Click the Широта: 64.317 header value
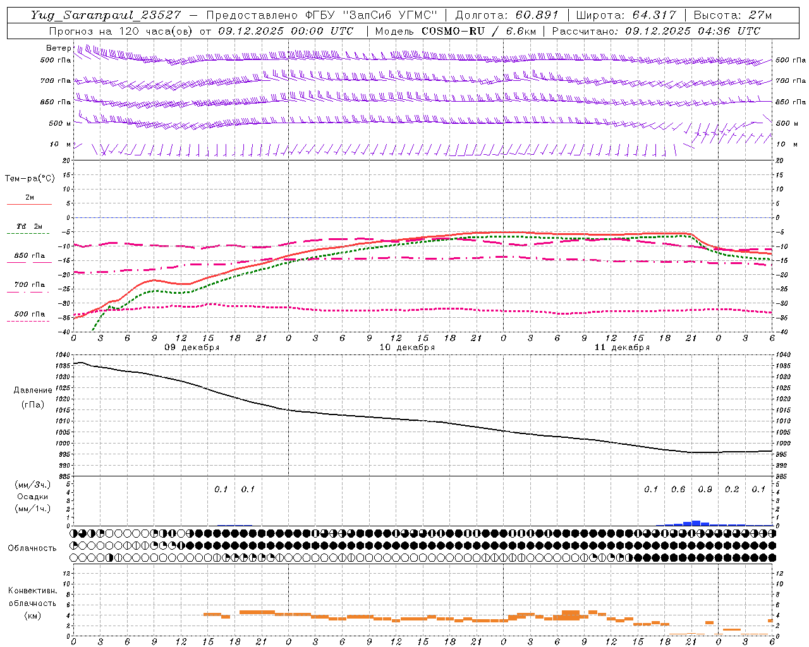The width and height of the screenshot is (809, 647). 626,15
